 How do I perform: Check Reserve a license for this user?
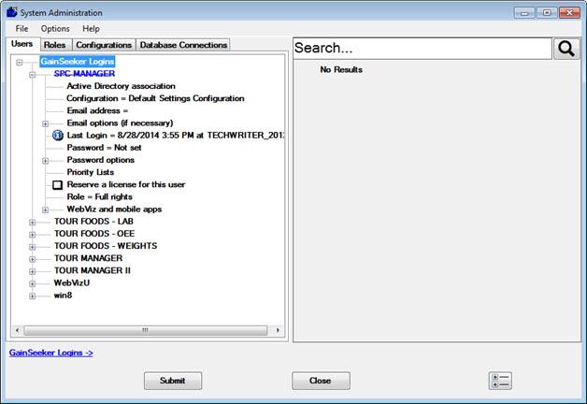click(58, 185)
